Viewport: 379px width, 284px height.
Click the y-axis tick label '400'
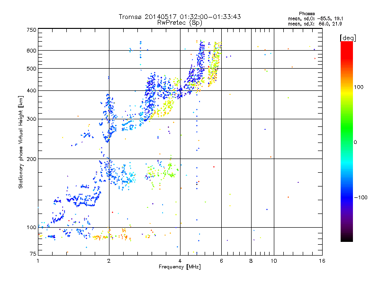(31, 91)
